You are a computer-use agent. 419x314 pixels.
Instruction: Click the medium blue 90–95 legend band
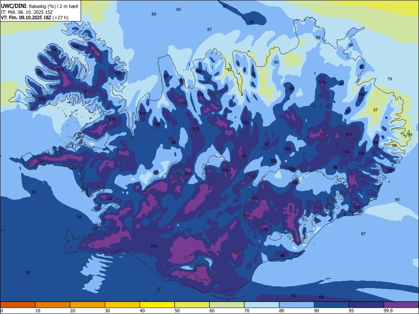[331, 305]
